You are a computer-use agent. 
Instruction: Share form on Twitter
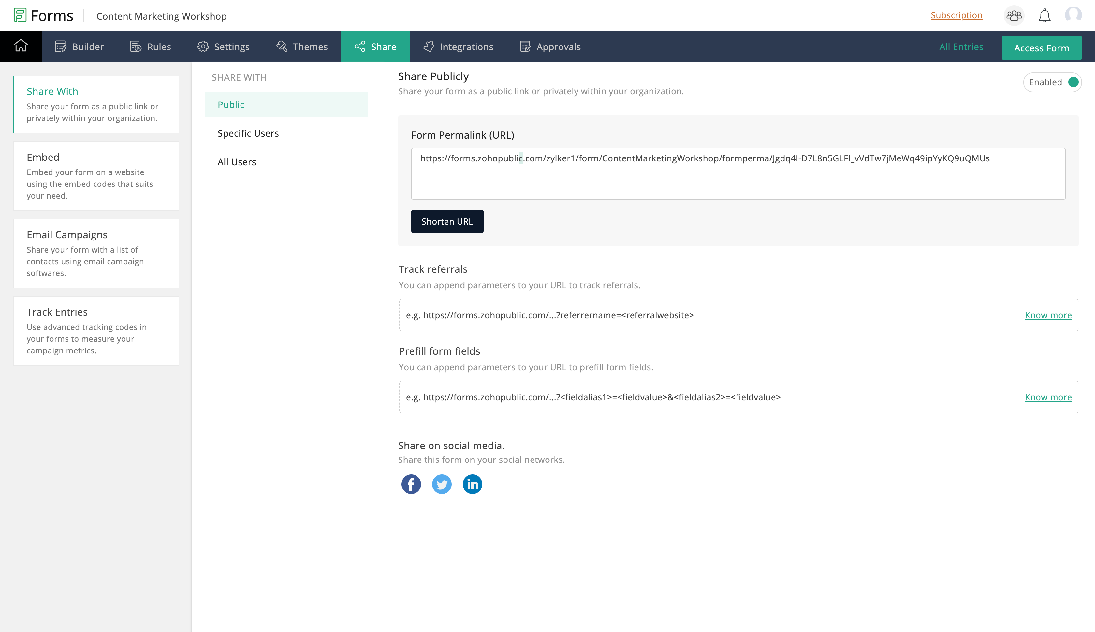tap(442, 484)
